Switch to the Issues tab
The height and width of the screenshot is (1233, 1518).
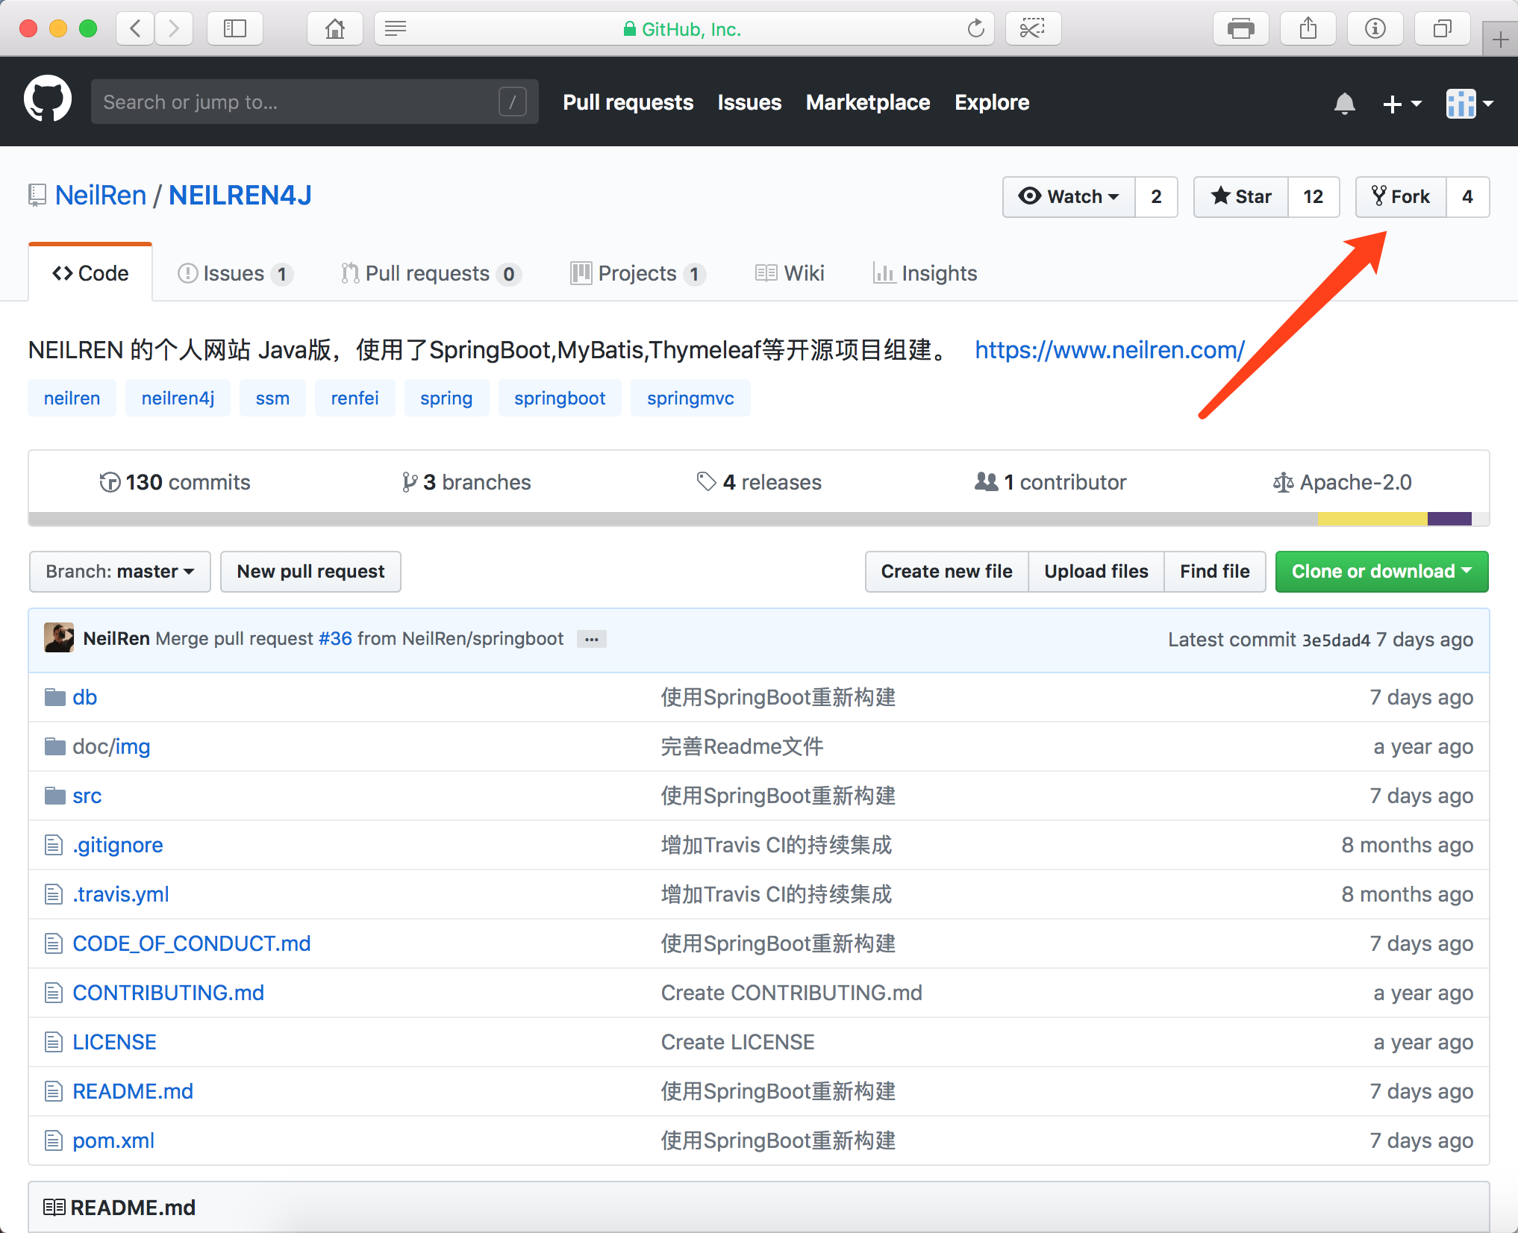[x=235, y=273]
